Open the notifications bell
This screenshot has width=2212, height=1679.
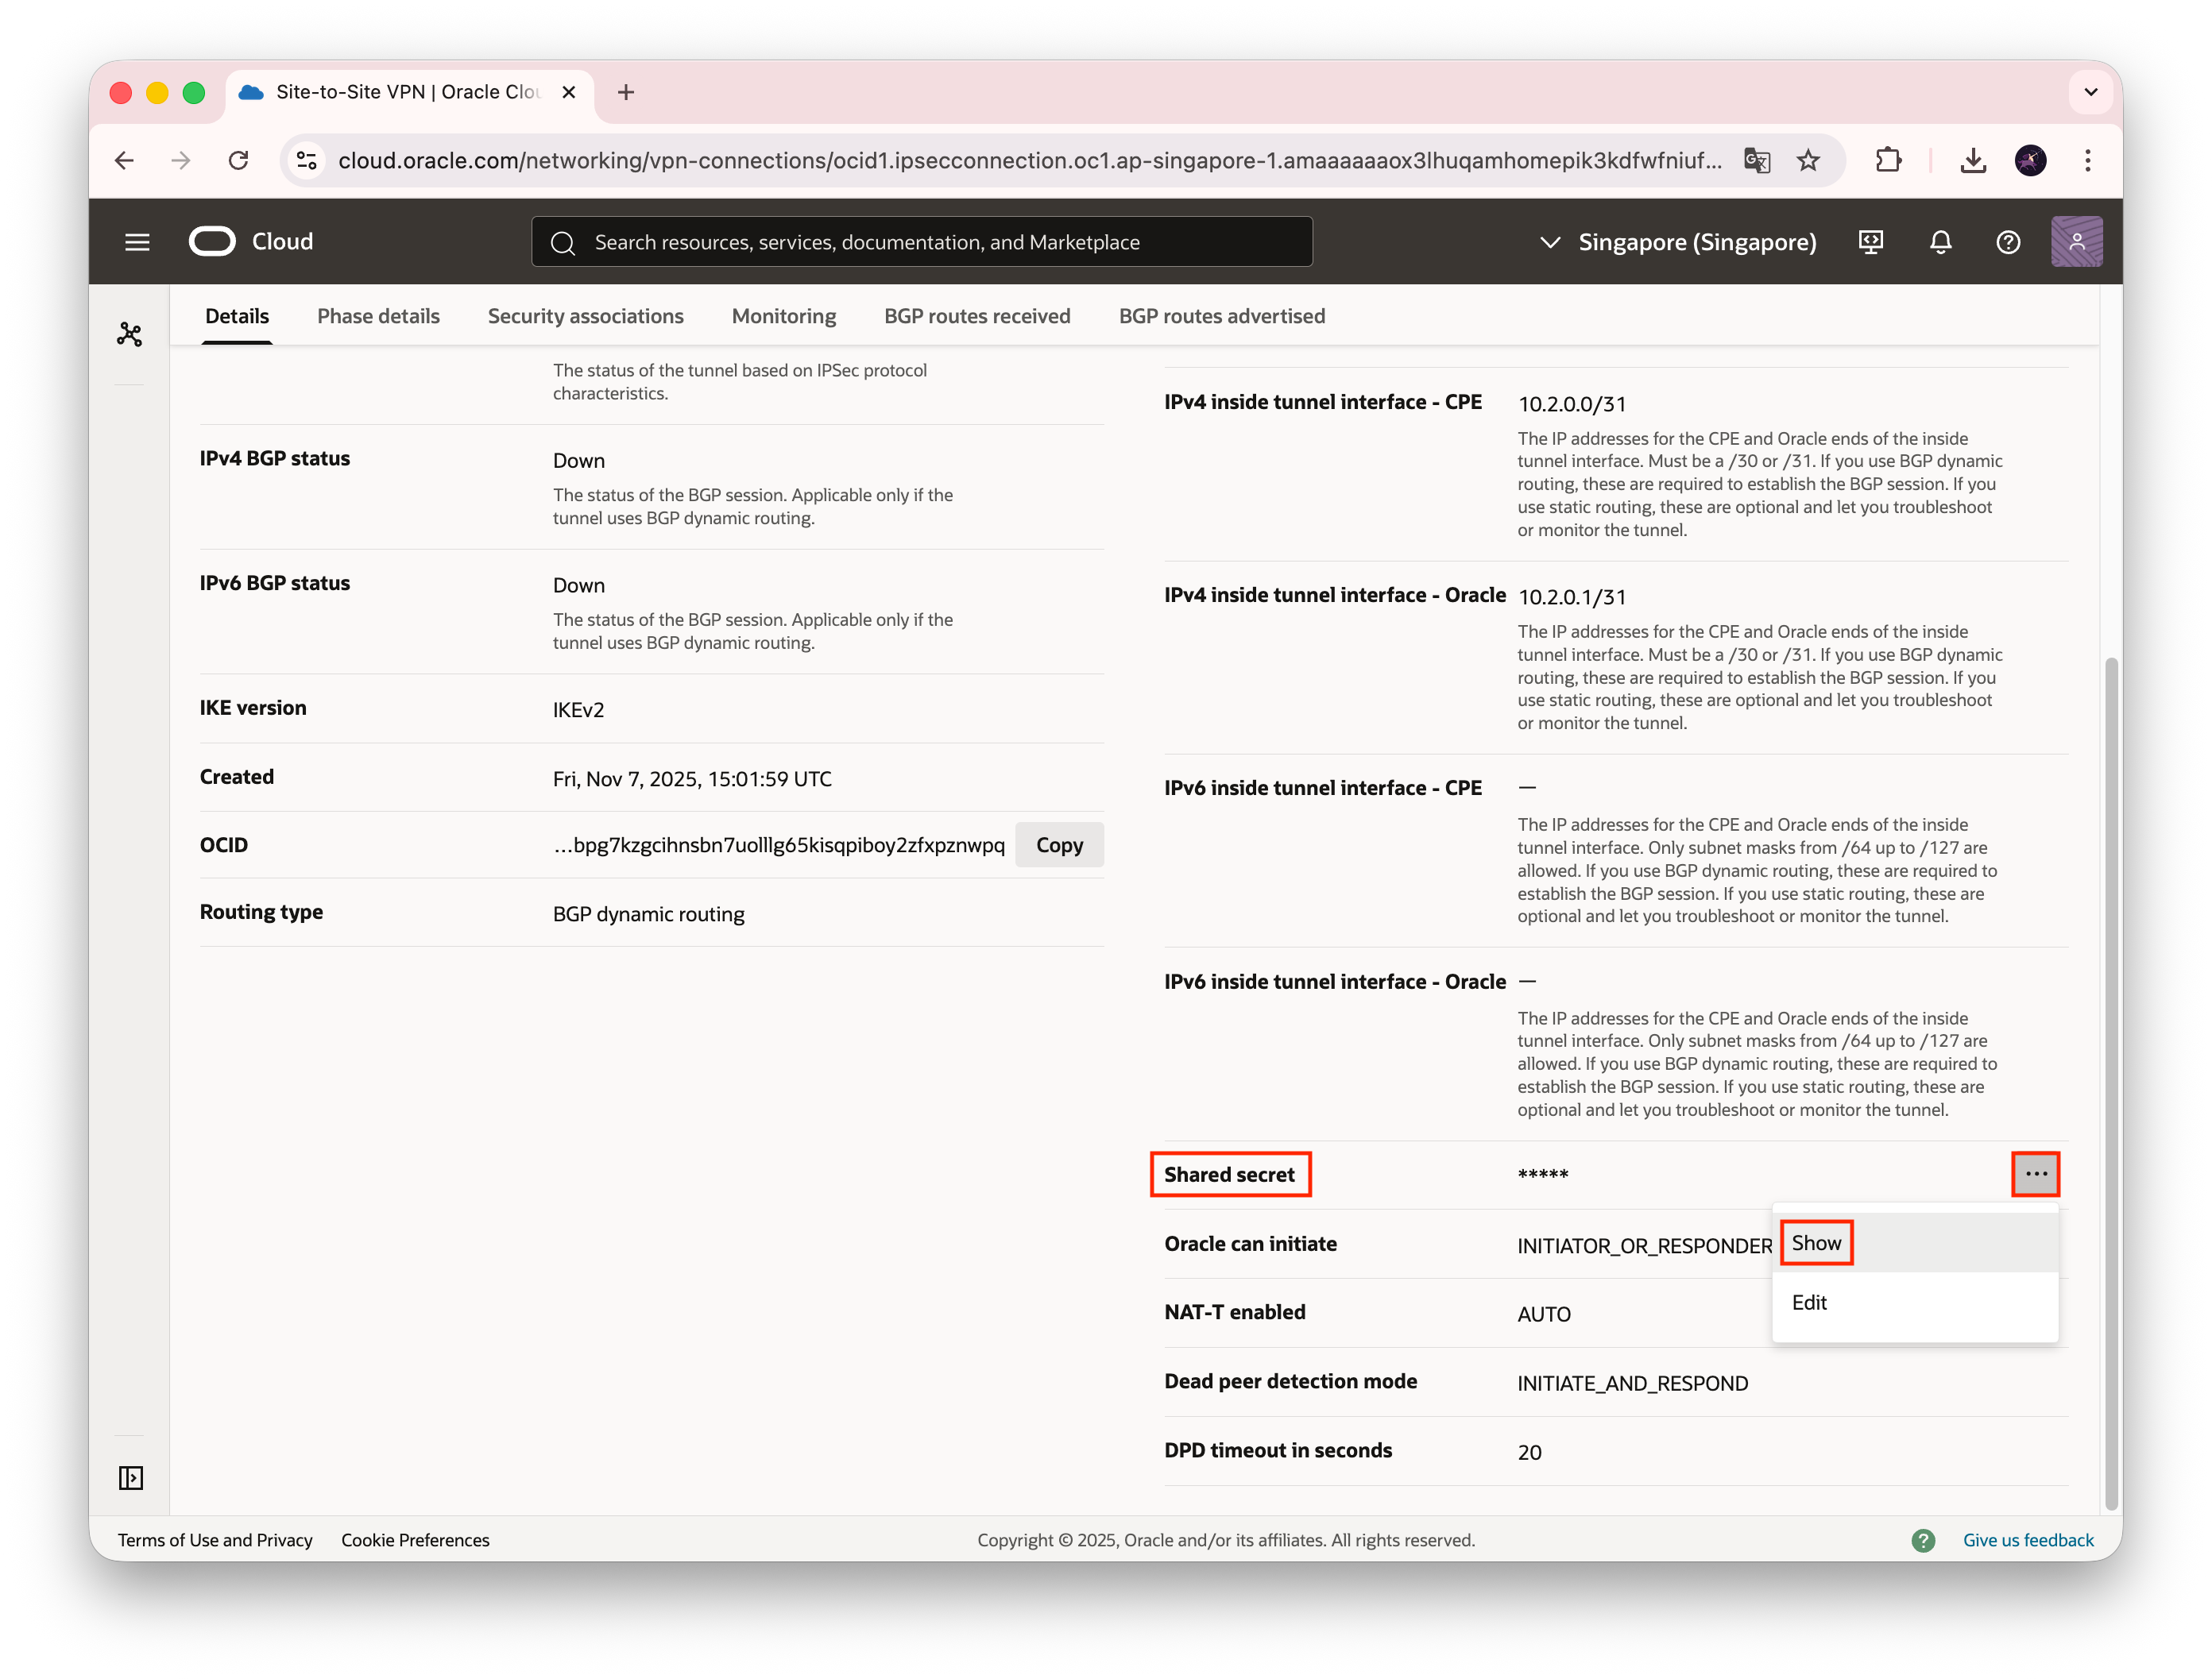pyautogui.click(x=1940, y=242)
